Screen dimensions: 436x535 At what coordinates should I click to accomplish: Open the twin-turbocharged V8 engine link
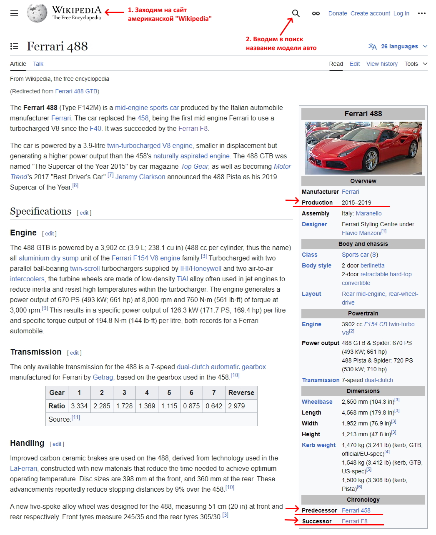150,145
